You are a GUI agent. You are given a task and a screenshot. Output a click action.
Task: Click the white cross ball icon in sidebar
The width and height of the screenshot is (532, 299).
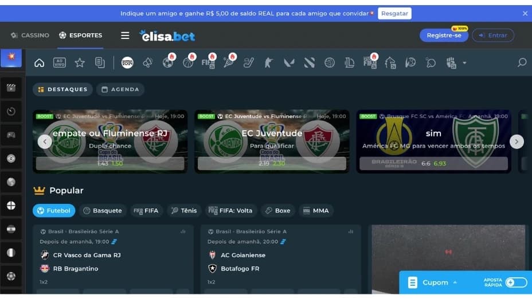(11, 206)
